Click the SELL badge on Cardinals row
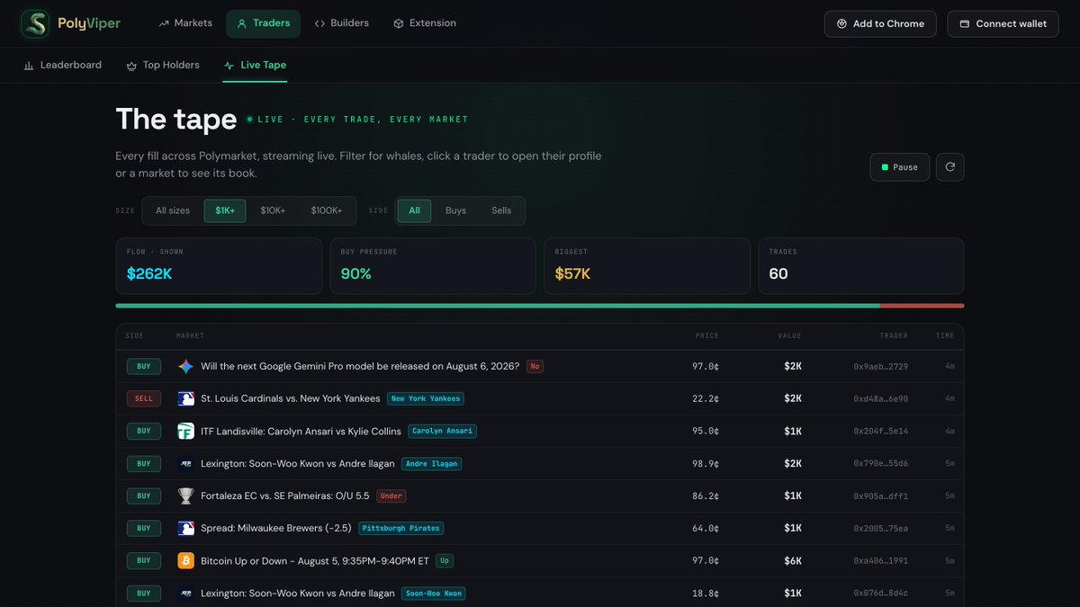Image resolution: width=1080 pixels, height=607 pixels. (144, 398)
